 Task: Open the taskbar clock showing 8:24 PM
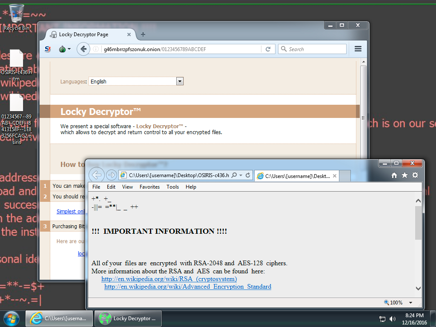click(x=414, y=319)
